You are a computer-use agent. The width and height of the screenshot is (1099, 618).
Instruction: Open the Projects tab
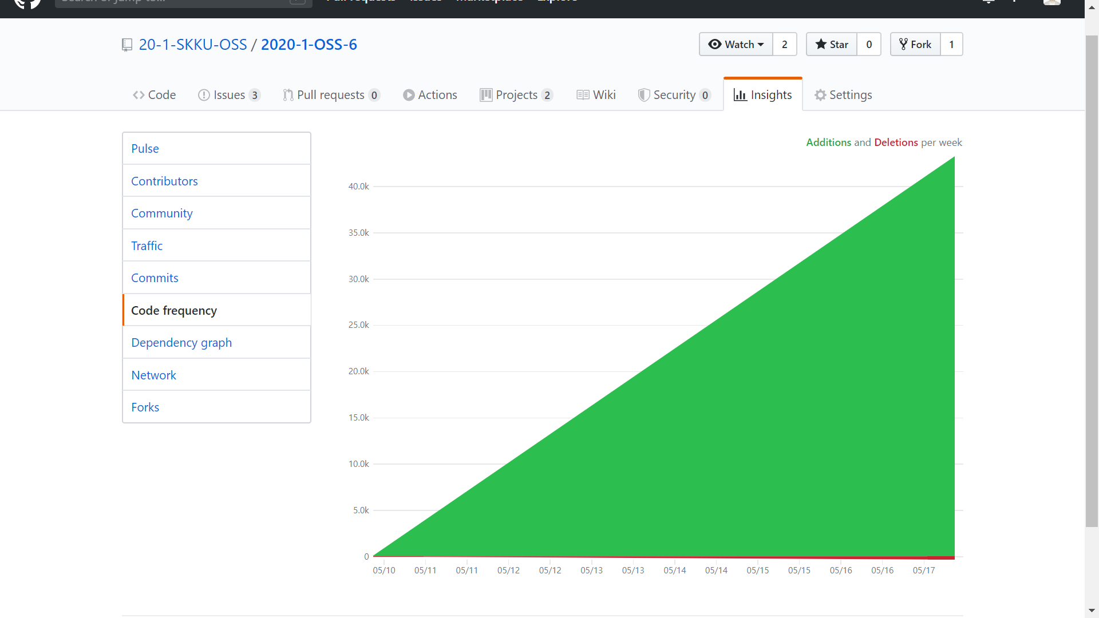[x=516, y=95]
